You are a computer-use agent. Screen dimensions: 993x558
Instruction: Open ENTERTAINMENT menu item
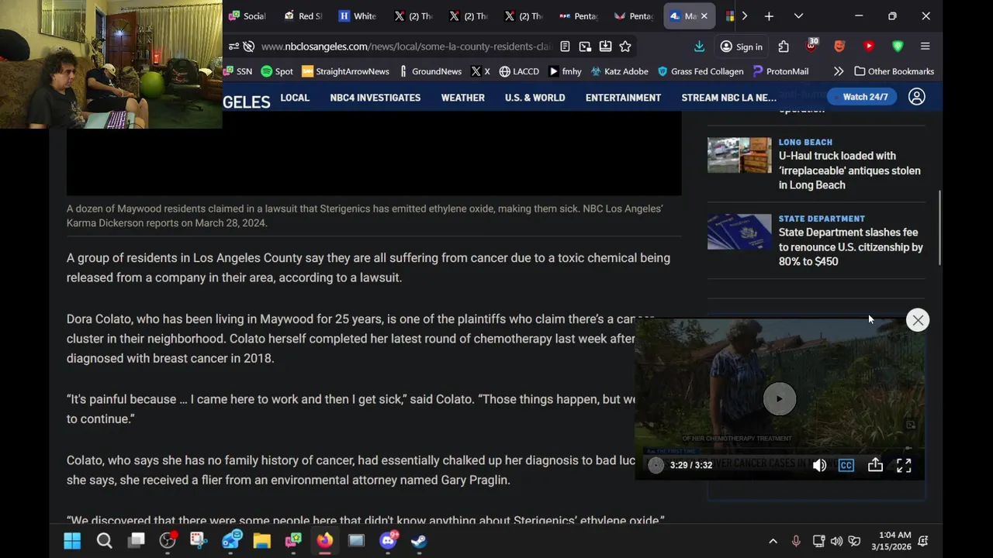coord(624,98)
